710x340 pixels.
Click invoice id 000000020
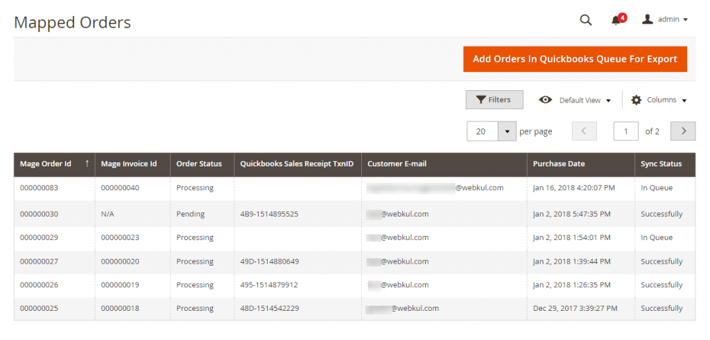click(x=120, y=262)
